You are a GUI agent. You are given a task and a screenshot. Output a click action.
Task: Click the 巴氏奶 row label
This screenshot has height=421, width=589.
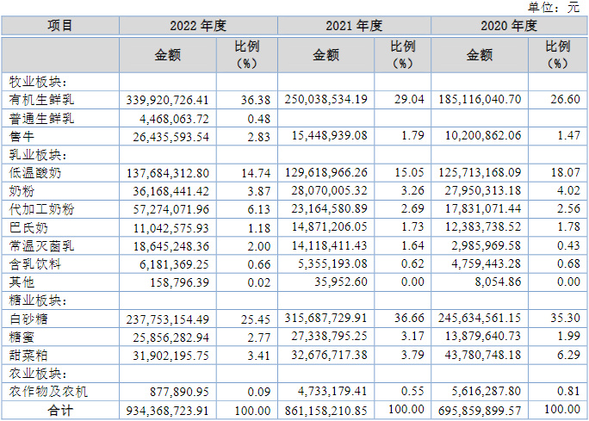click(x=28, y=227)
